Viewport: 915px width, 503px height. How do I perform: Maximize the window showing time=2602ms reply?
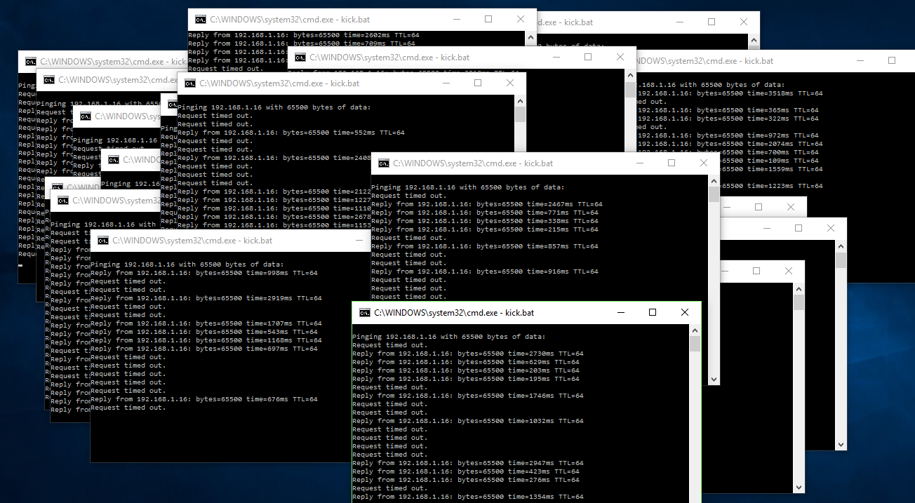[488, 20]
